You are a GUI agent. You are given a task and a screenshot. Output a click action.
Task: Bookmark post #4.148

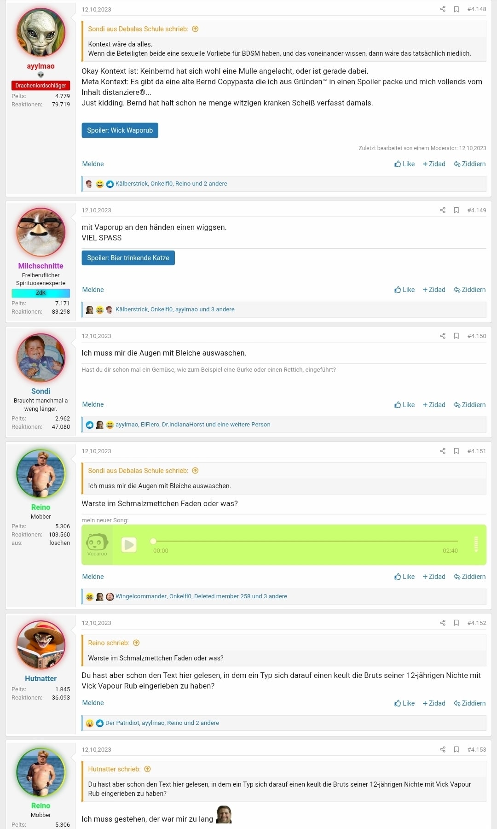[457, 9]
